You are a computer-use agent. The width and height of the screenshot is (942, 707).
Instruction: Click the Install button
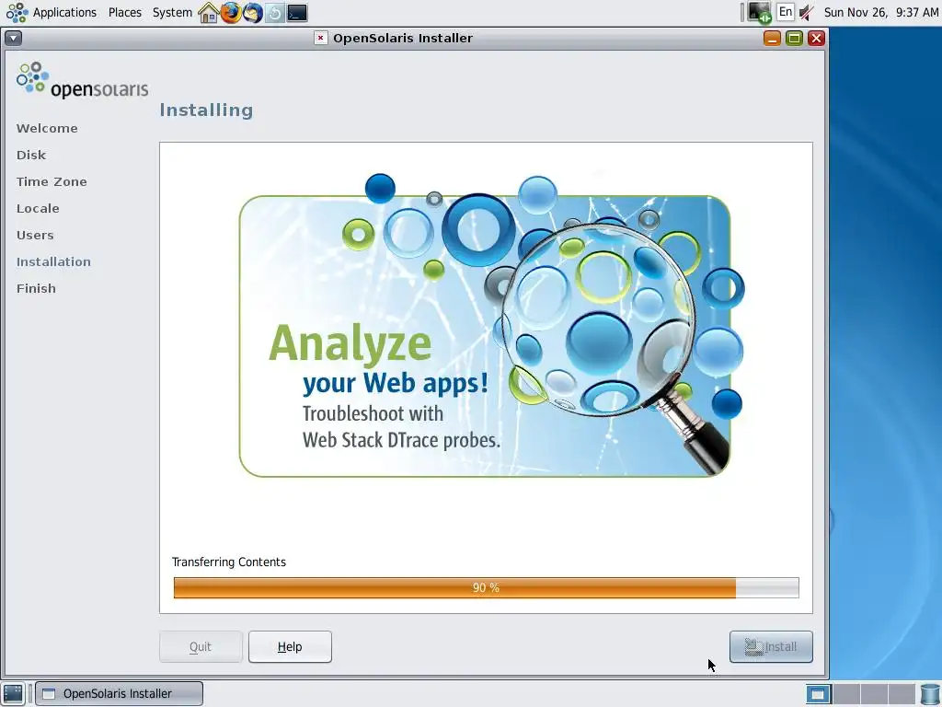(x=771, y=647)
